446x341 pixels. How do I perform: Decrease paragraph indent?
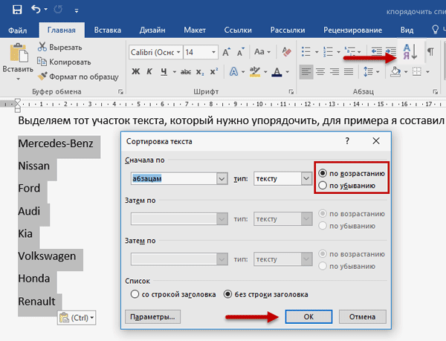pos(377,51)
